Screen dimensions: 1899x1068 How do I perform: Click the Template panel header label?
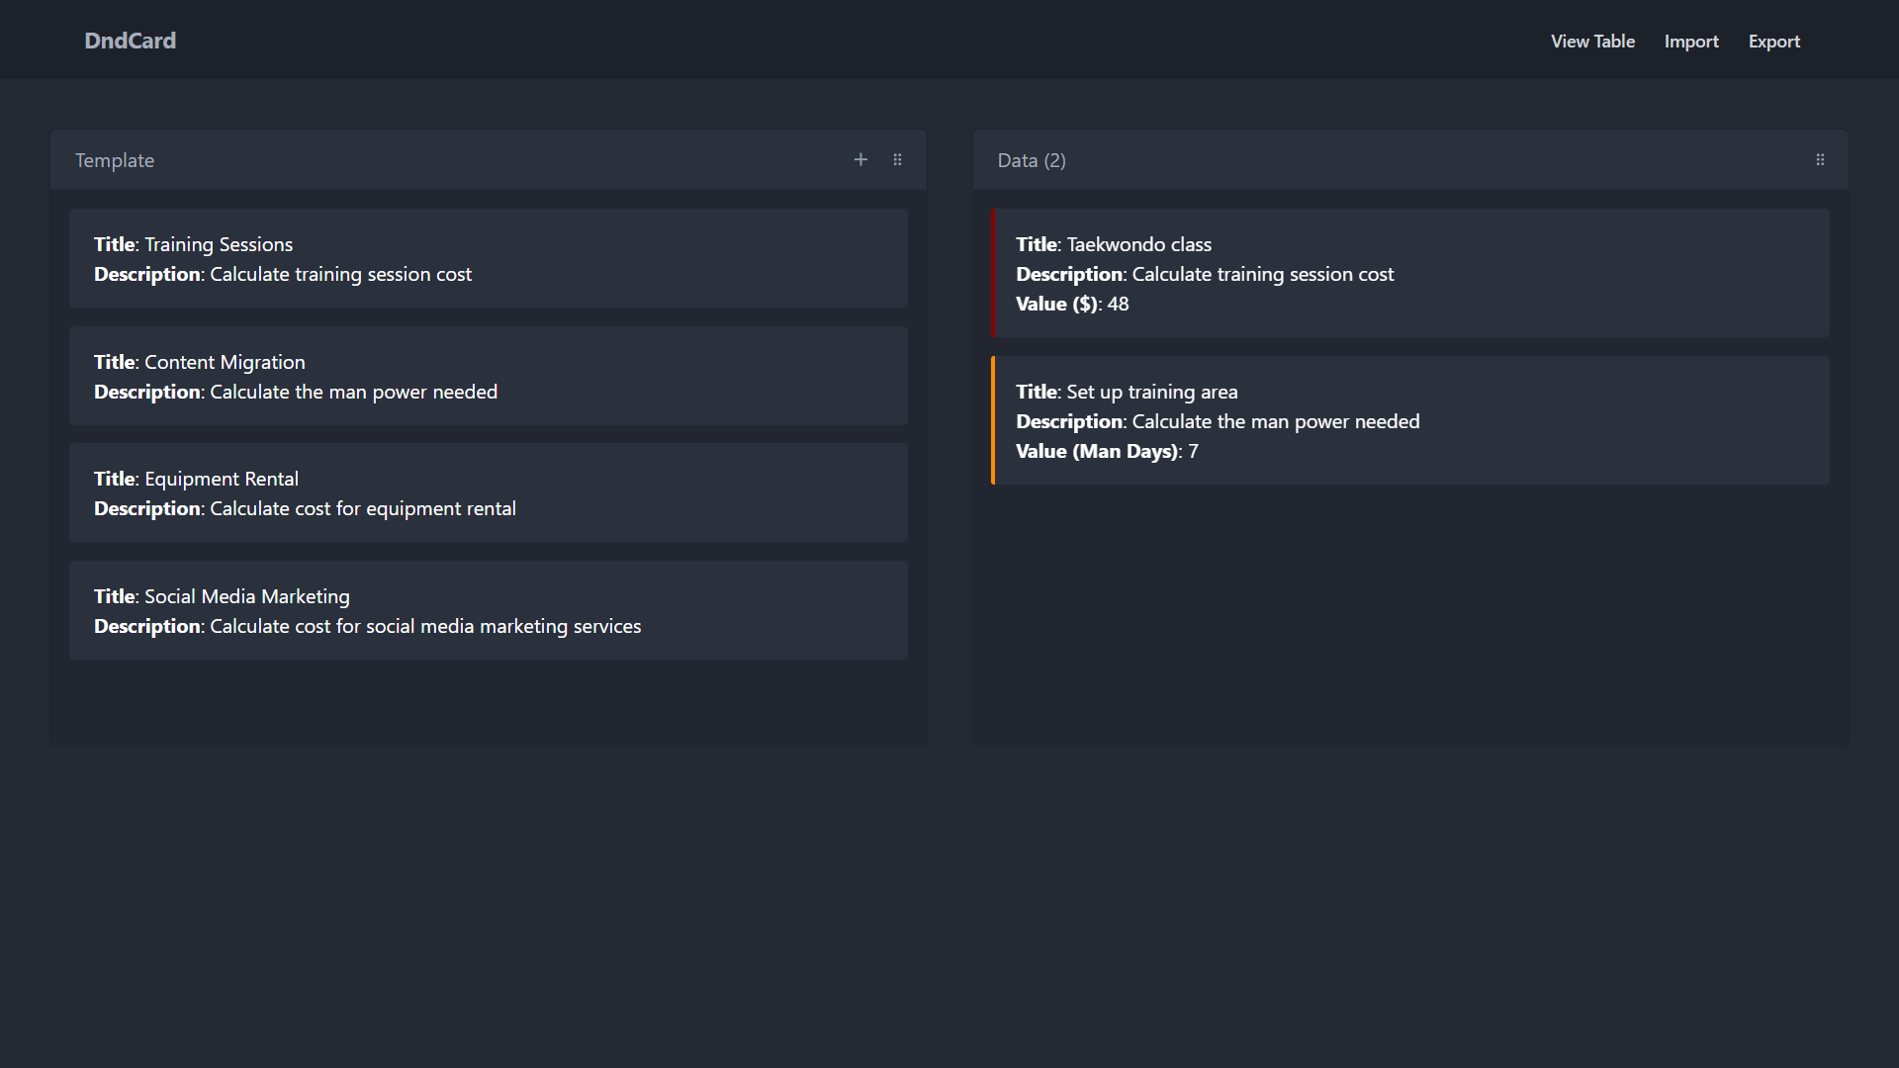coord(115,160)
